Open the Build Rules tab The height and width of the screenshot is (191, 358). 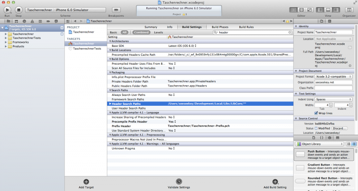pyautogui.click(x=246, y=27)
